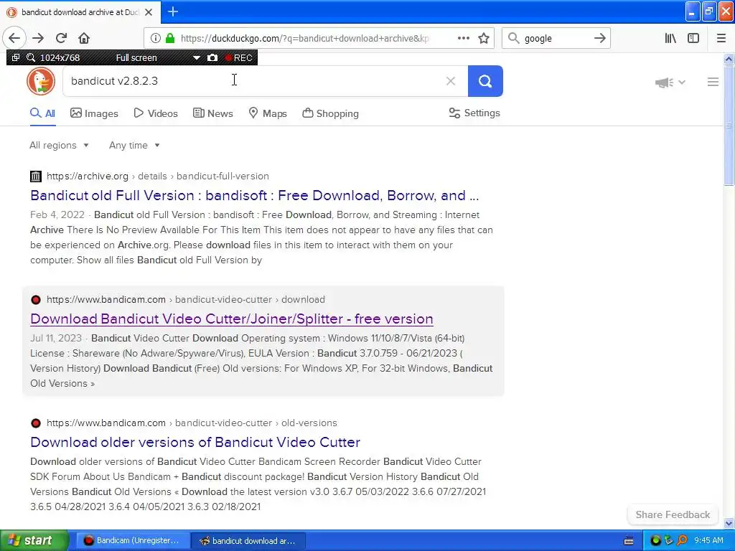Run the search with blue magnifier button
The width and height of the screenshot is (735, 551).
485,81
